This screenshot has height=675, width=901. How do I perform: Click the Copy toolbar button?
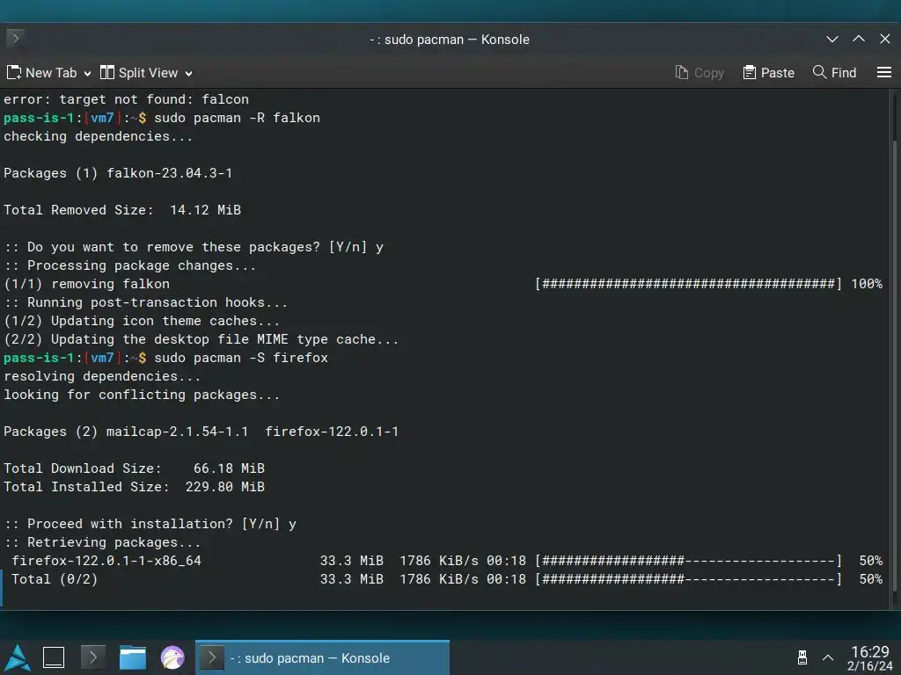point(700,73)
